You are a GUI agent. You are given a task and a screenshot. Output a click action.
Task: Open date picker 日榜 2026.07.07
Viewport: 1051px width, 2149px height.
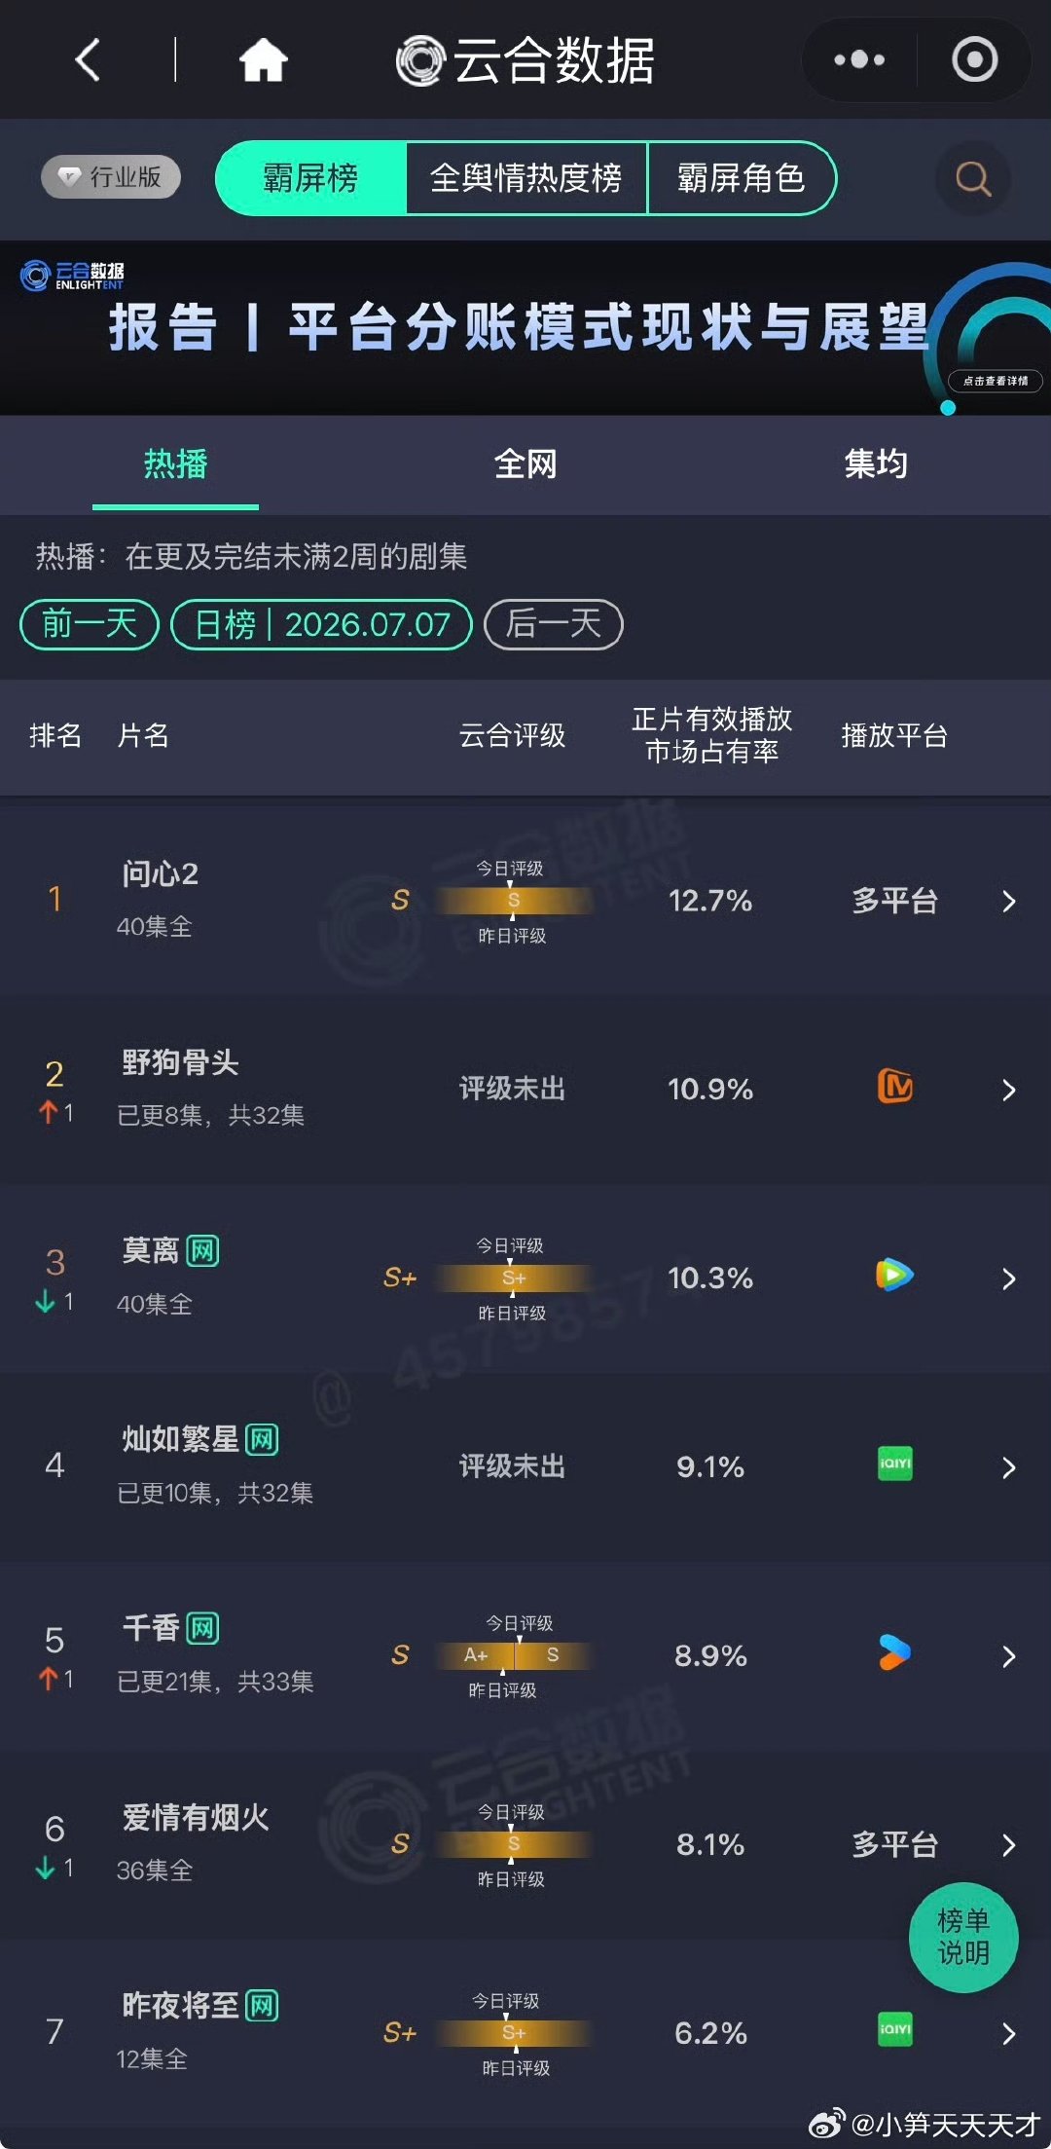tap(321, 624)
